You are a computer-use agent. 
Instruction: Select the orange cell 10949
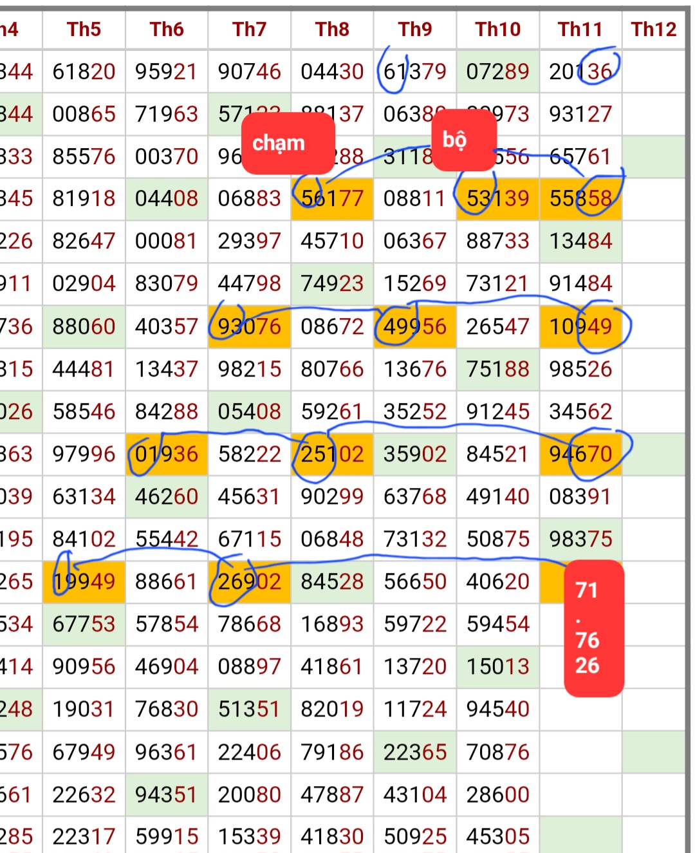(580, 326)
